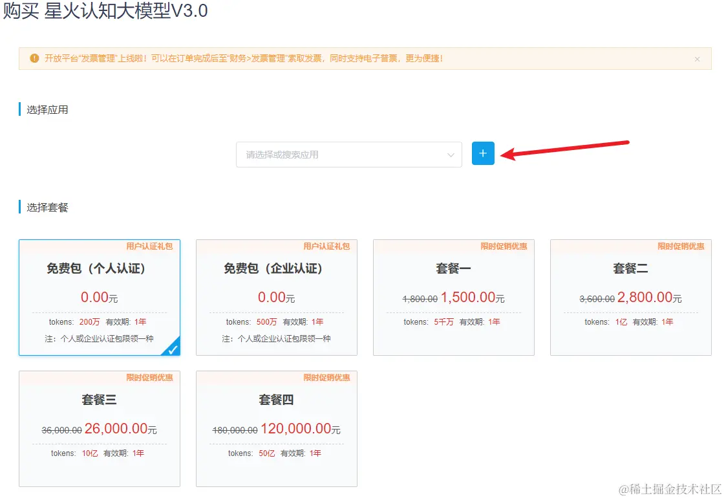Click struck-through 1,800.00 original price
This screenshot has height=500, width=726.
coord(420,299)
